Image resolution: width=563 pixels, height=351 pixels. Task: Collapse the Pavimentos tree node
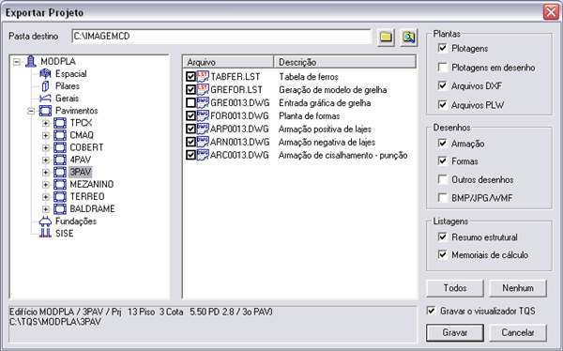click(x=31, y=111)
